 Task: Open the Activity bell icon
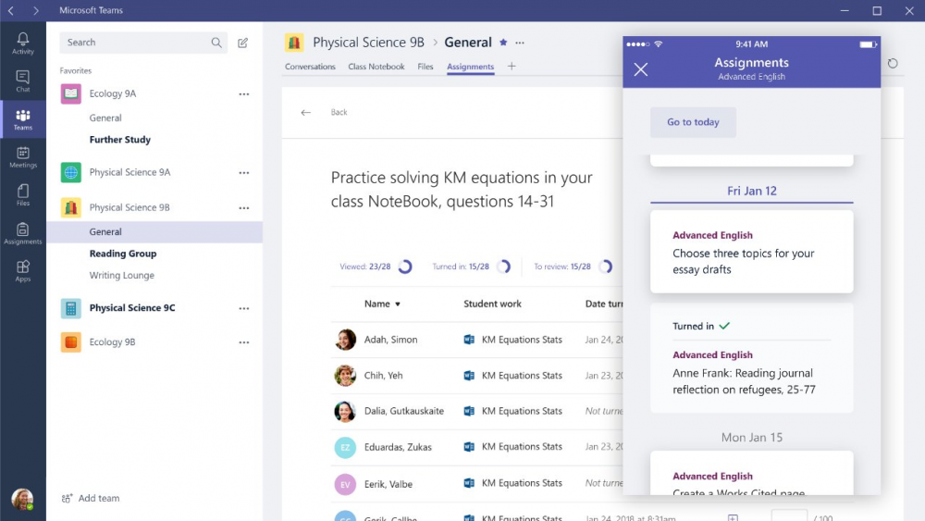coord(23,39)
